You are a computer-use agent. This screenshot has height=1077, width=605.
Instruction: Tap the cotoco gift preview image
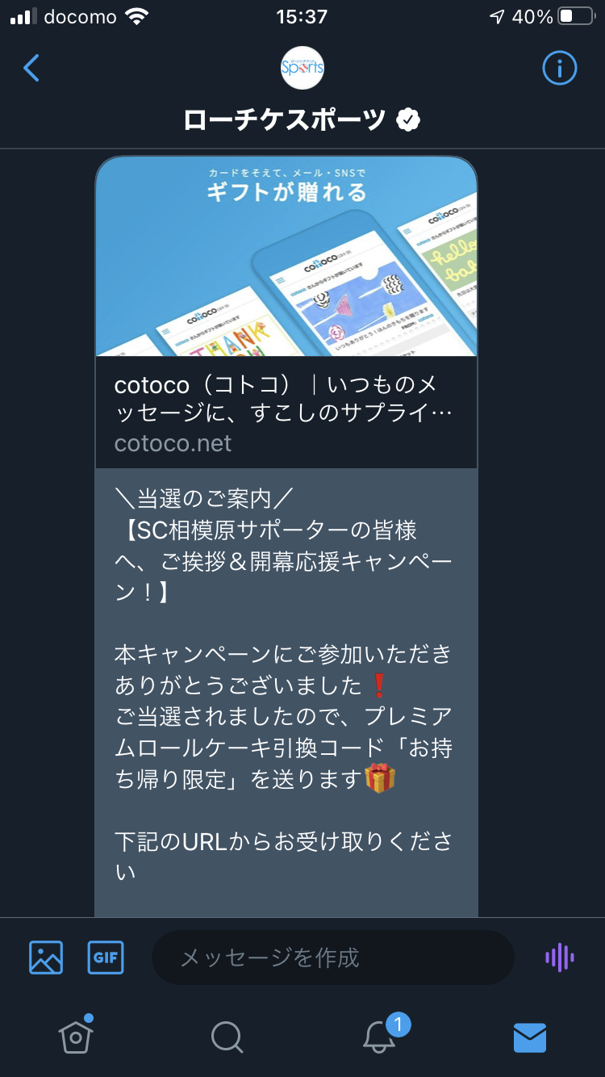click(286, 256)
